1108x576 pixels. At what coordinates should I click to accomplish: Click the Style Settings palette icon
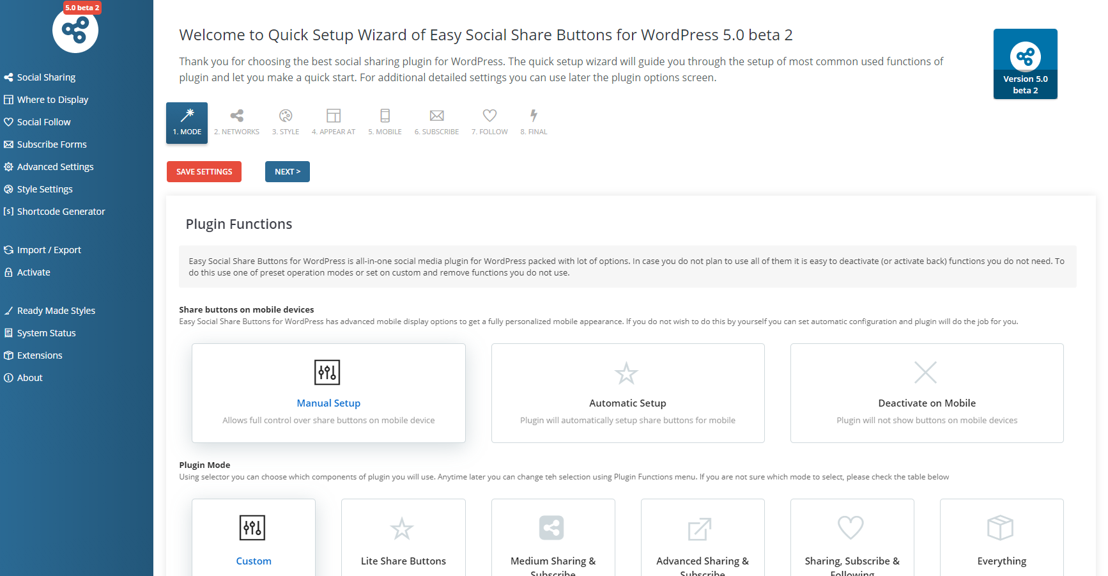8,189
